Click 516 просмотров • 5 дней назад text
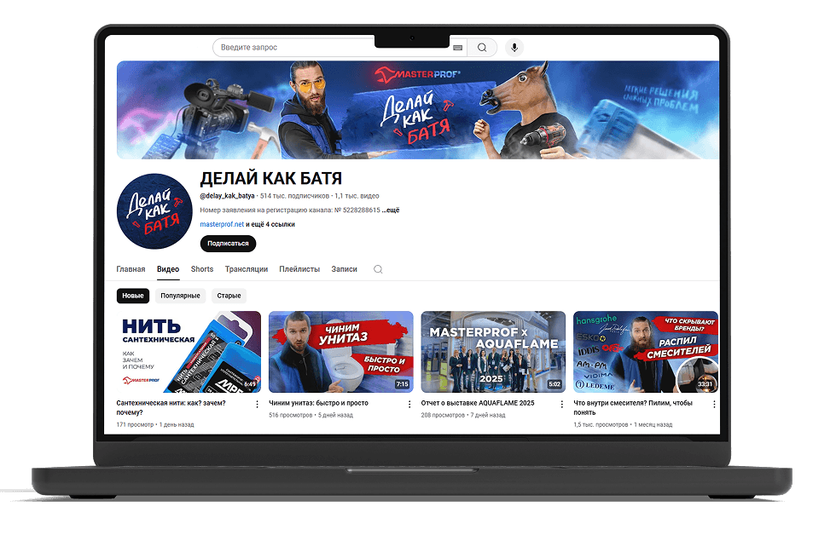Screen dimensions: 836x541 [311, 416]
